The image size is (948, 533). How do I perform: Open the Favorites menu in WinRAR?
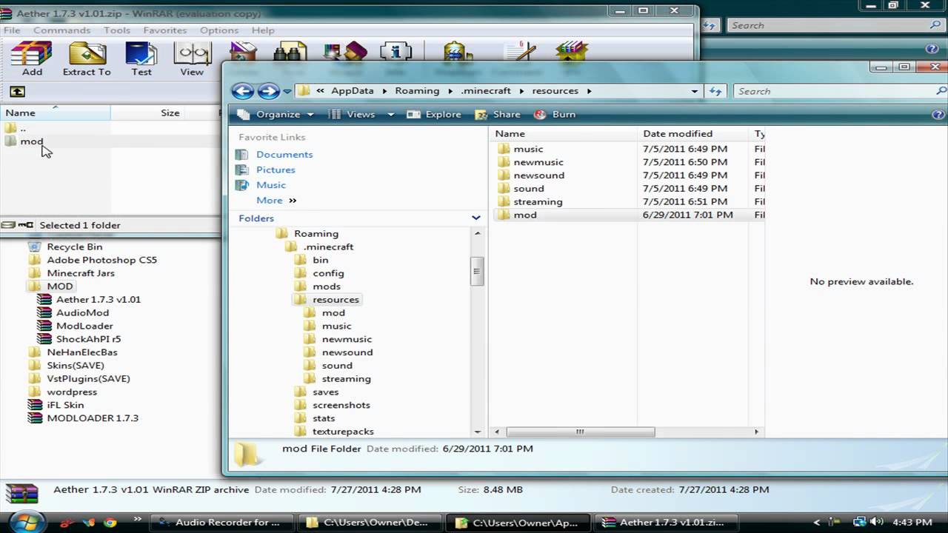pos(164,30)
